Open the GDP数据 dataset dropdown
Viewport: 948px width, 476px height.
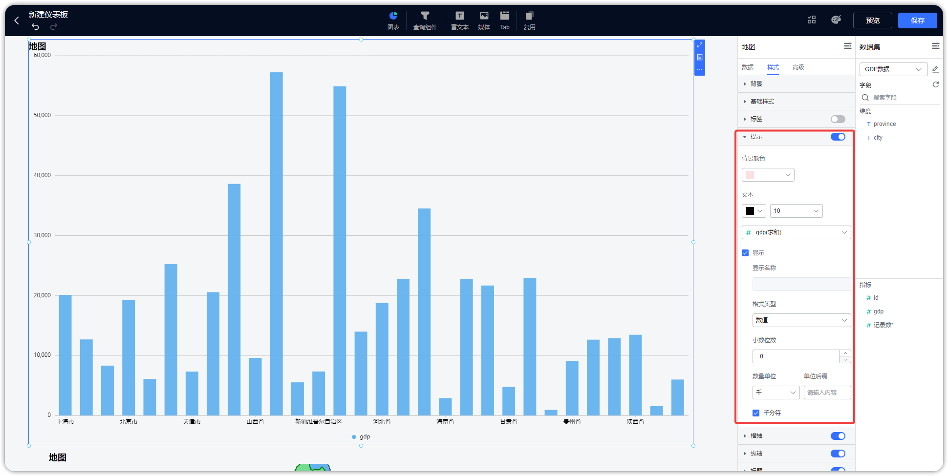[894, 69]
